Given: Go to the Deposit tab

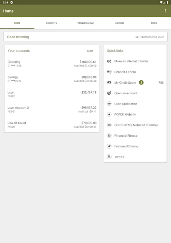Looking at the screenshot, I should point(120,23).
